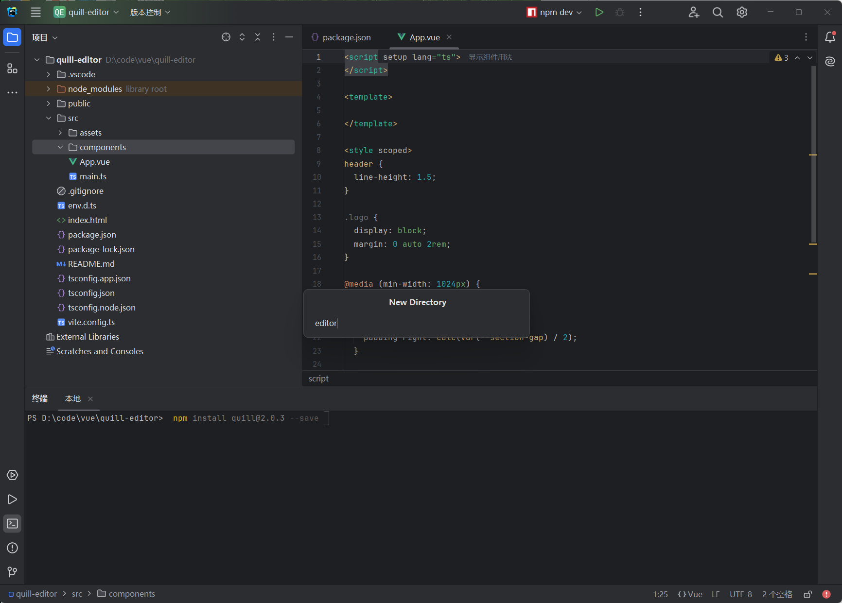Change the 2 个空格 indent setting

777,594
